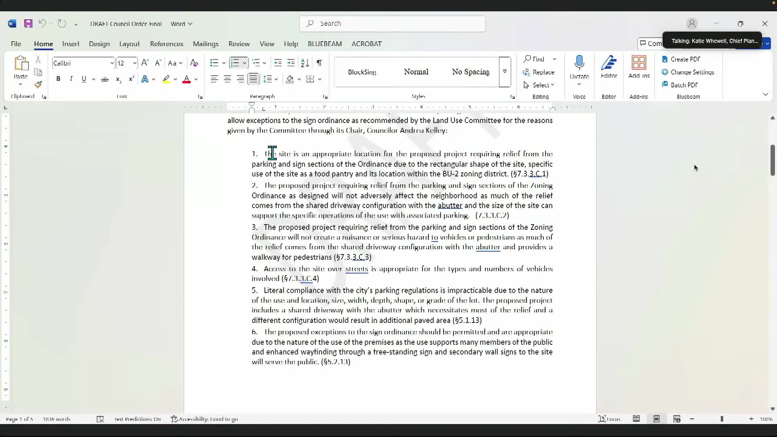Toggle bold formatting
Image resolution: width=777 pixels, height=437 pixels.
click(58, 79)
